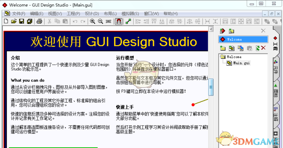Close the project panel with gray X
Image resolution: width=283 pixels, height=148 pixels.
point(263,31)
